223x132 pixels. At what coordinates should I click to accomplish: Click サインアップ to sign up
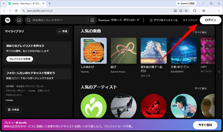click(x=190, y=20)
